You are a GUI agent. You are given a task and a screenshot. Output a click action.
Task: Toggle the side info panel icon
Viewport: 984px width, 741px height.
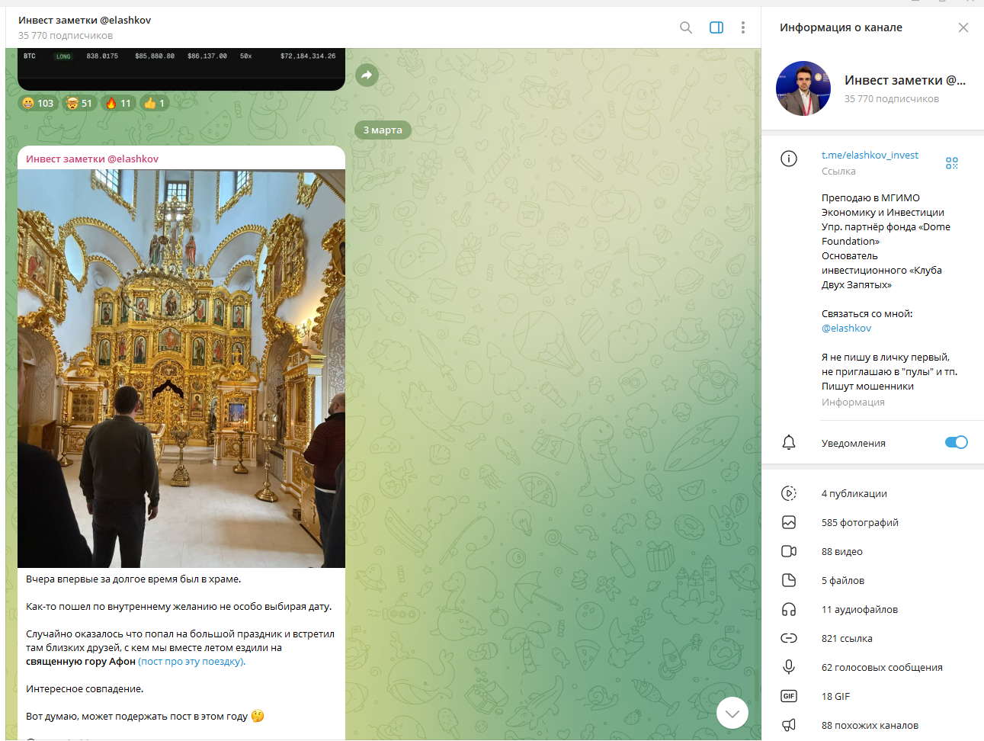tap(716, 27)
